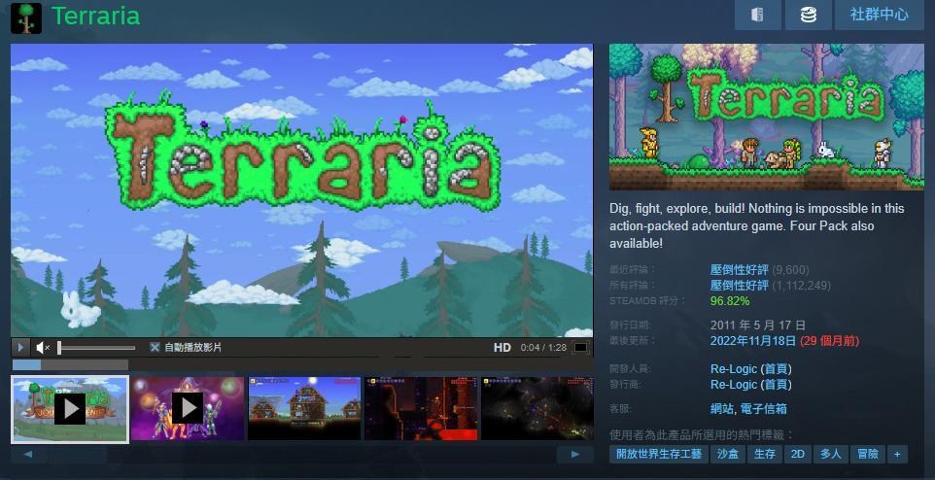Click the thumbnail strip scrollbar handle
Screen dimensions: 935x480
78,455
